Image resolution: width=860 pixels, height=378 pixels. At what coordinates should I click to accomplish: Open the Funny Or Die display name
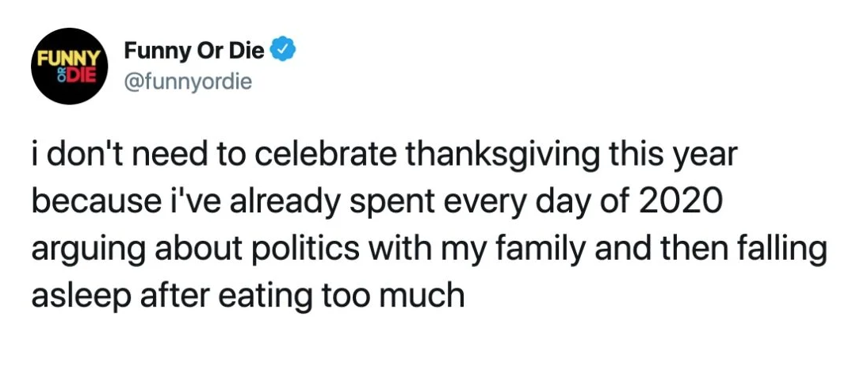195,52
